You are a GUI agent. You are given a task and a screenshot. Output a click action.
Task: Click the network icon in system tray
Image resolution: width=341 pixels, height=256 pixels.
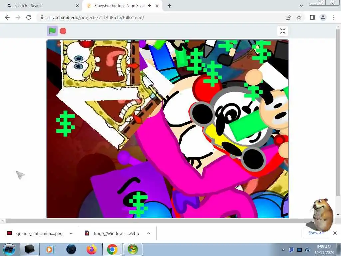tap(307, 250)
